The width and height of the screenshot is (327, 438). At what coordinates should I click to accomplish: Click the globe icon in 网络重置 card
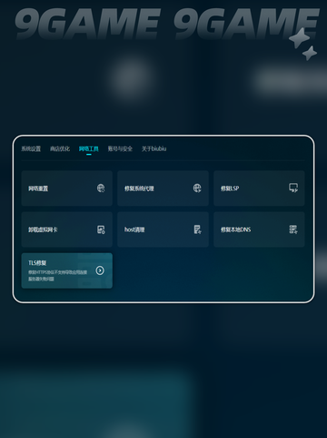pyautogui.click(x=101, y=188)
